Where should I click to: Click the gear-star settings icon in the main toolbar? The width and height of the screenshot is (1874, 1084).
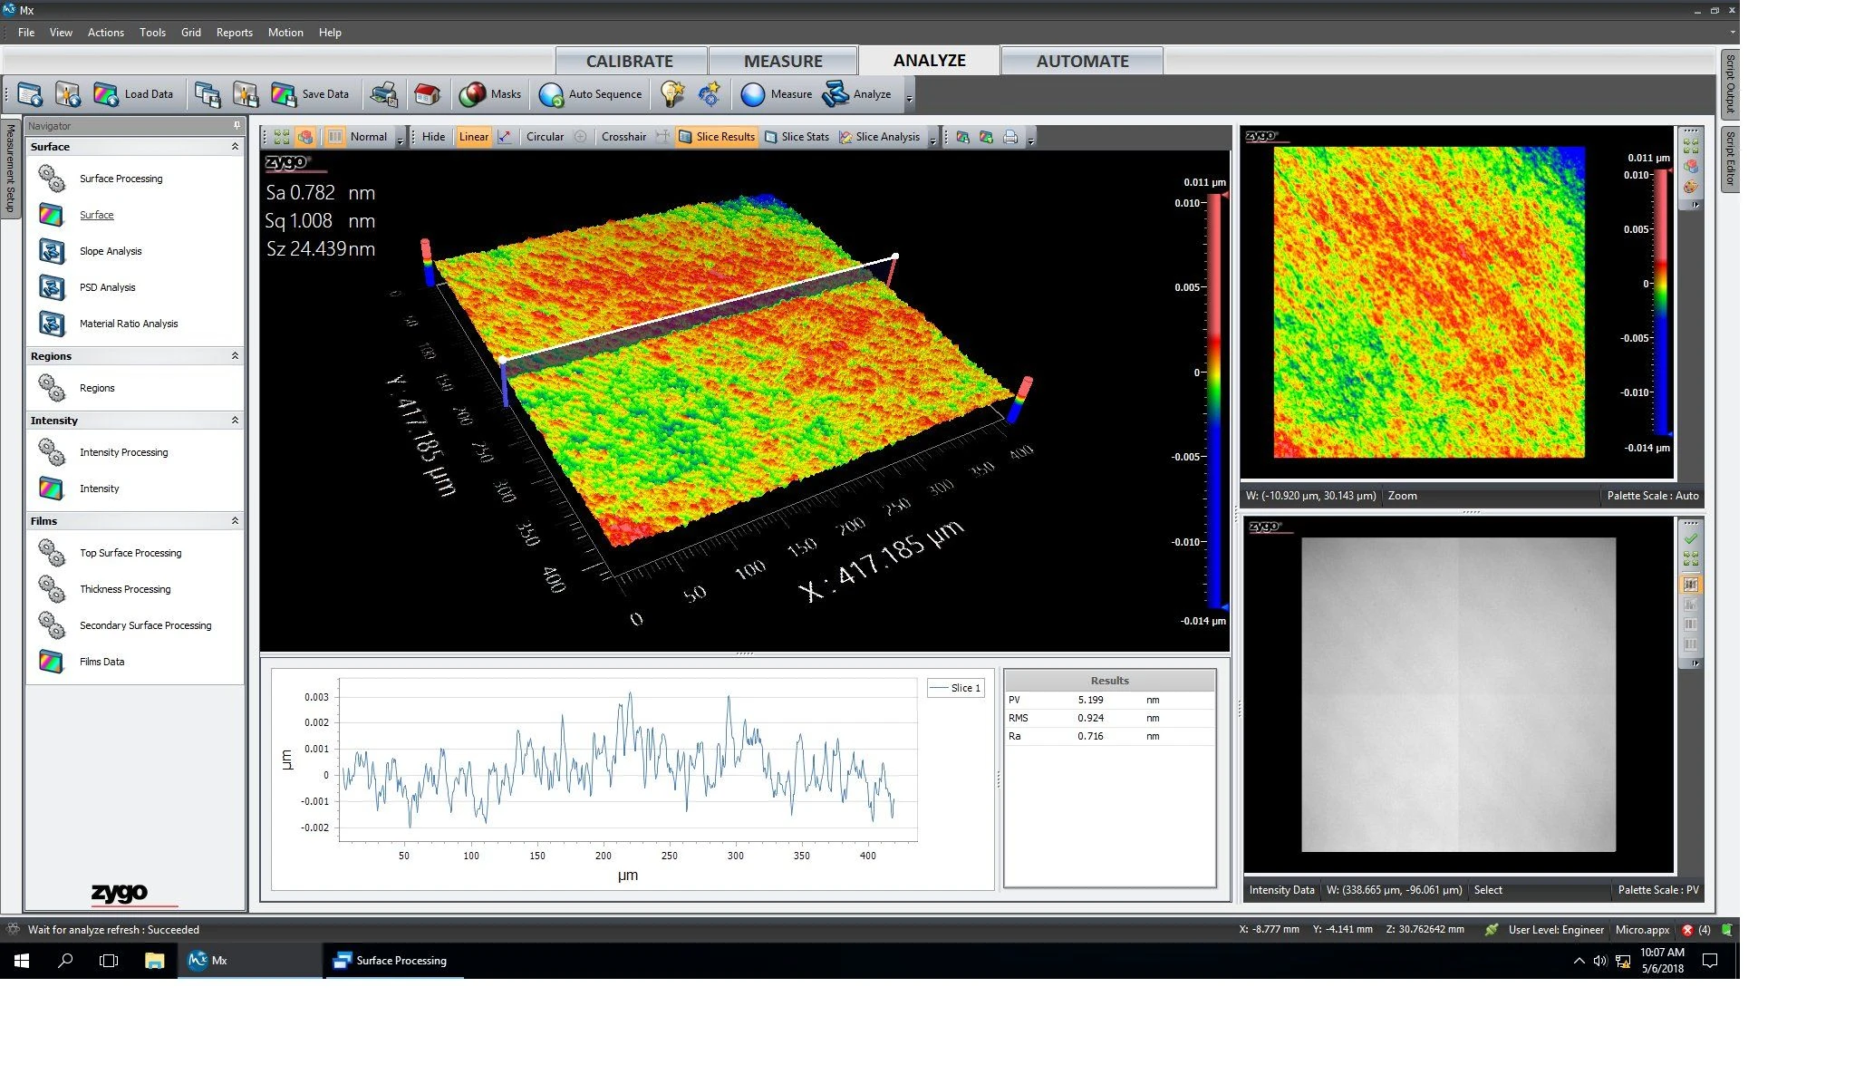click(710, 94)
